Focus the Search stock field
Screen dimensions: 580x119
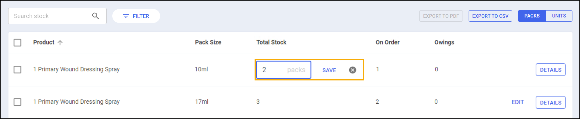click(x=57, y=16)
